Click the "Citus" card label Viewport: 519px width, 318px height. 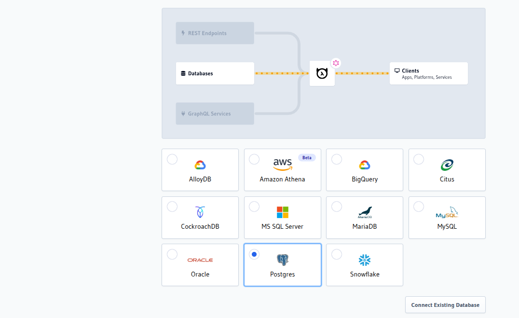point(447,179)
